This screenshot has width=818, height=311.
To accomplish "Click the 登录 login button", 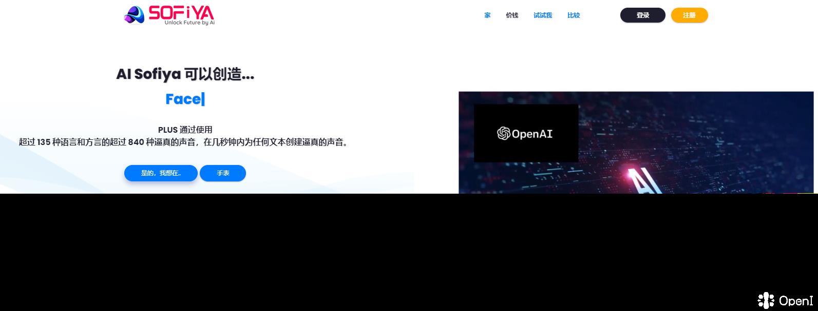I will [643, 15].
